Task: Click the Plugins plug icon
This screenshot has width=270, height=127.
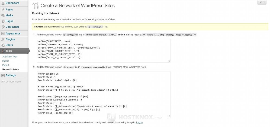Action: pyautogui.click(x=3, y=39)
